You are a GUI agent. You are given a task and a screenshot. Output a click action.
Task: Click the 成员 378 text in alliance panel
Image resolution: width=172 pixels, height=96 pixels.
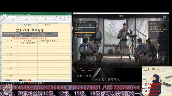(77, 35)
